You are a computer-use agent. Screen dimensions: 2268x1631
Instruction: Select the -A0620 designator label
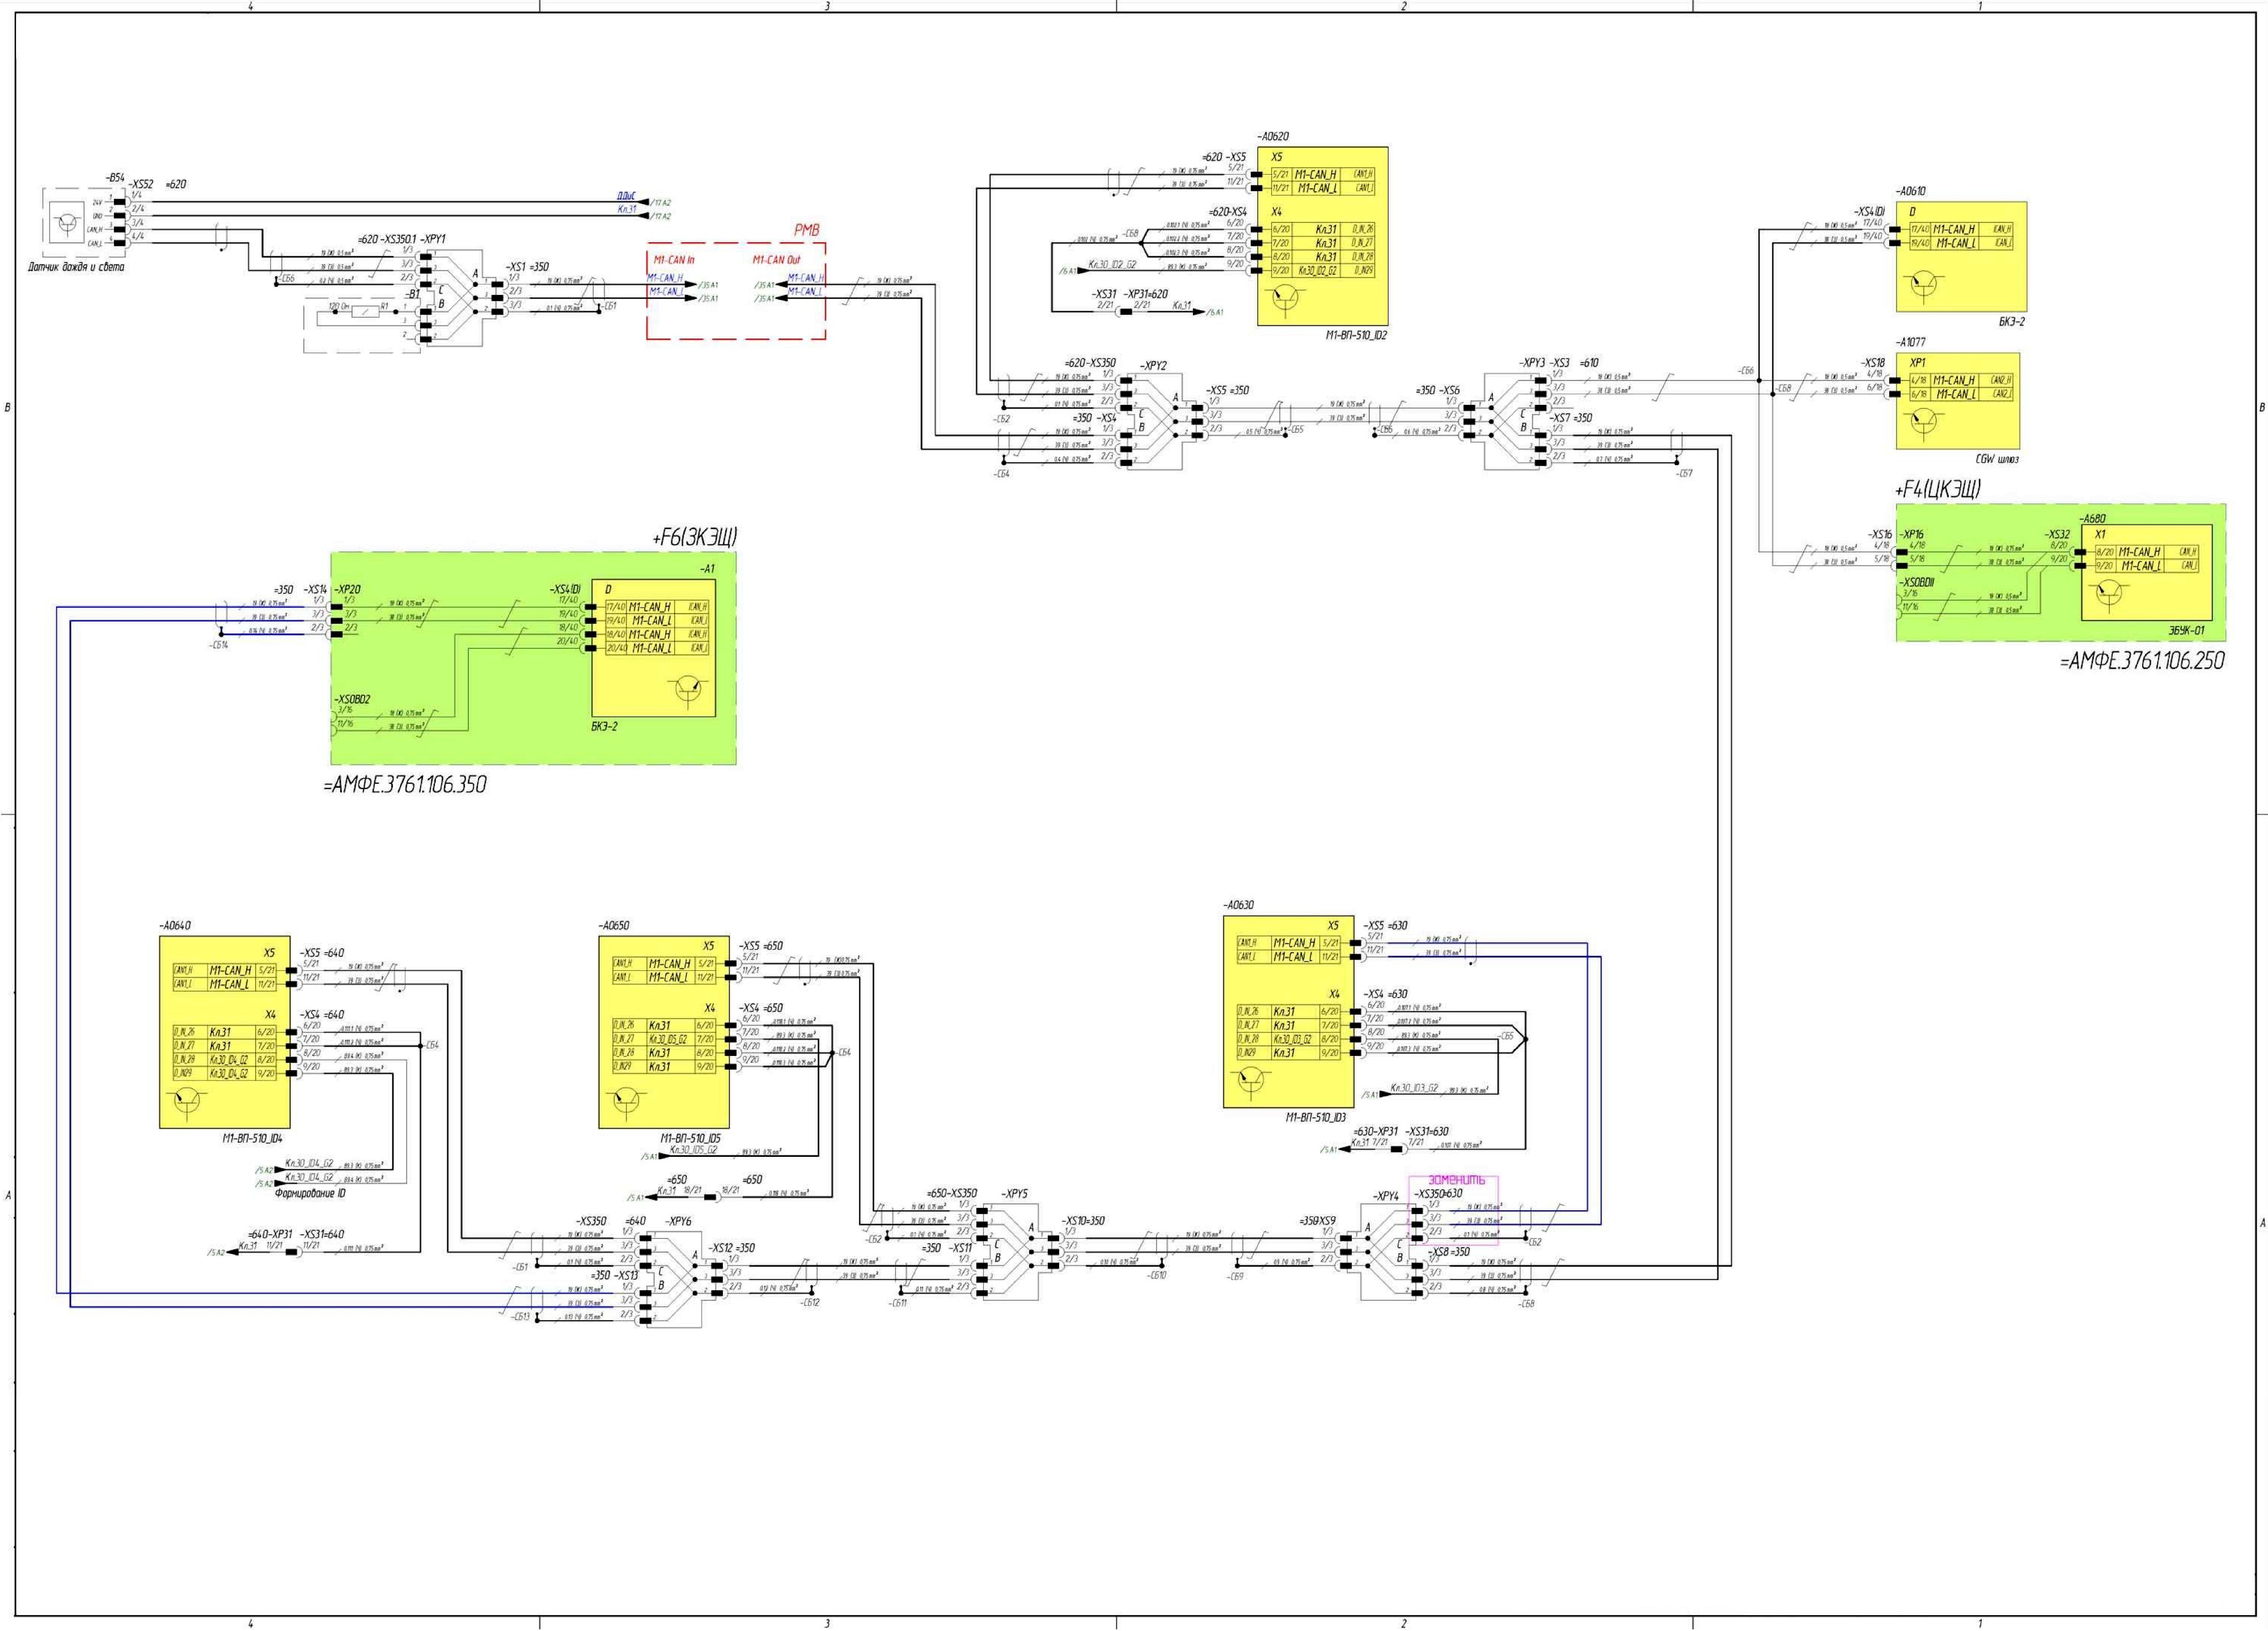pos(1273,136)
